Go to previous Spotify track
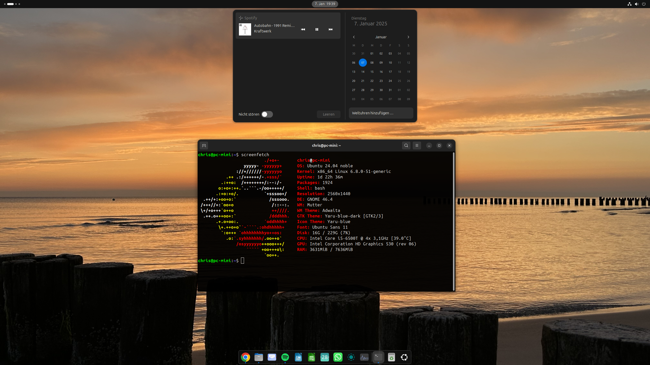The width and height of the screenshot is (650, 365). pyautogui.click(x=303, y=29)
